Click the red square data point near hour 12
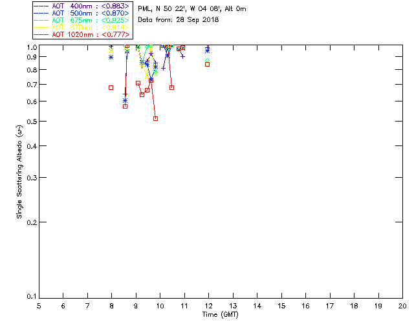The width and height of the screenshot is (414, 331). coord(207,64)
